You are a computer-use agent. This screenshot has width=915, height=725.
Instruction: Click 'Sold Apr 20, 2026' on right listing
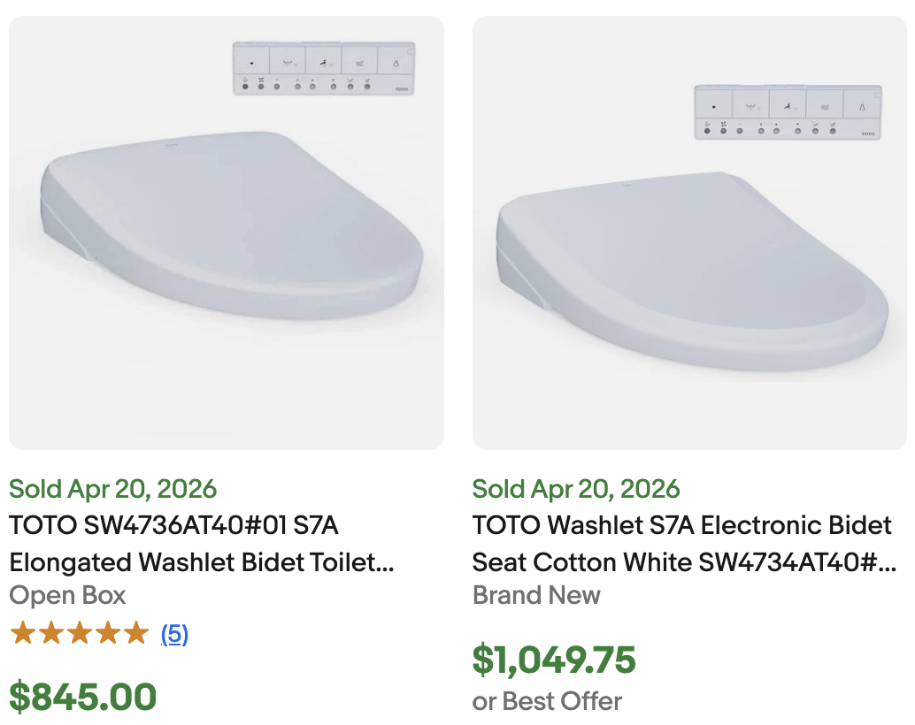coord(577,489)
